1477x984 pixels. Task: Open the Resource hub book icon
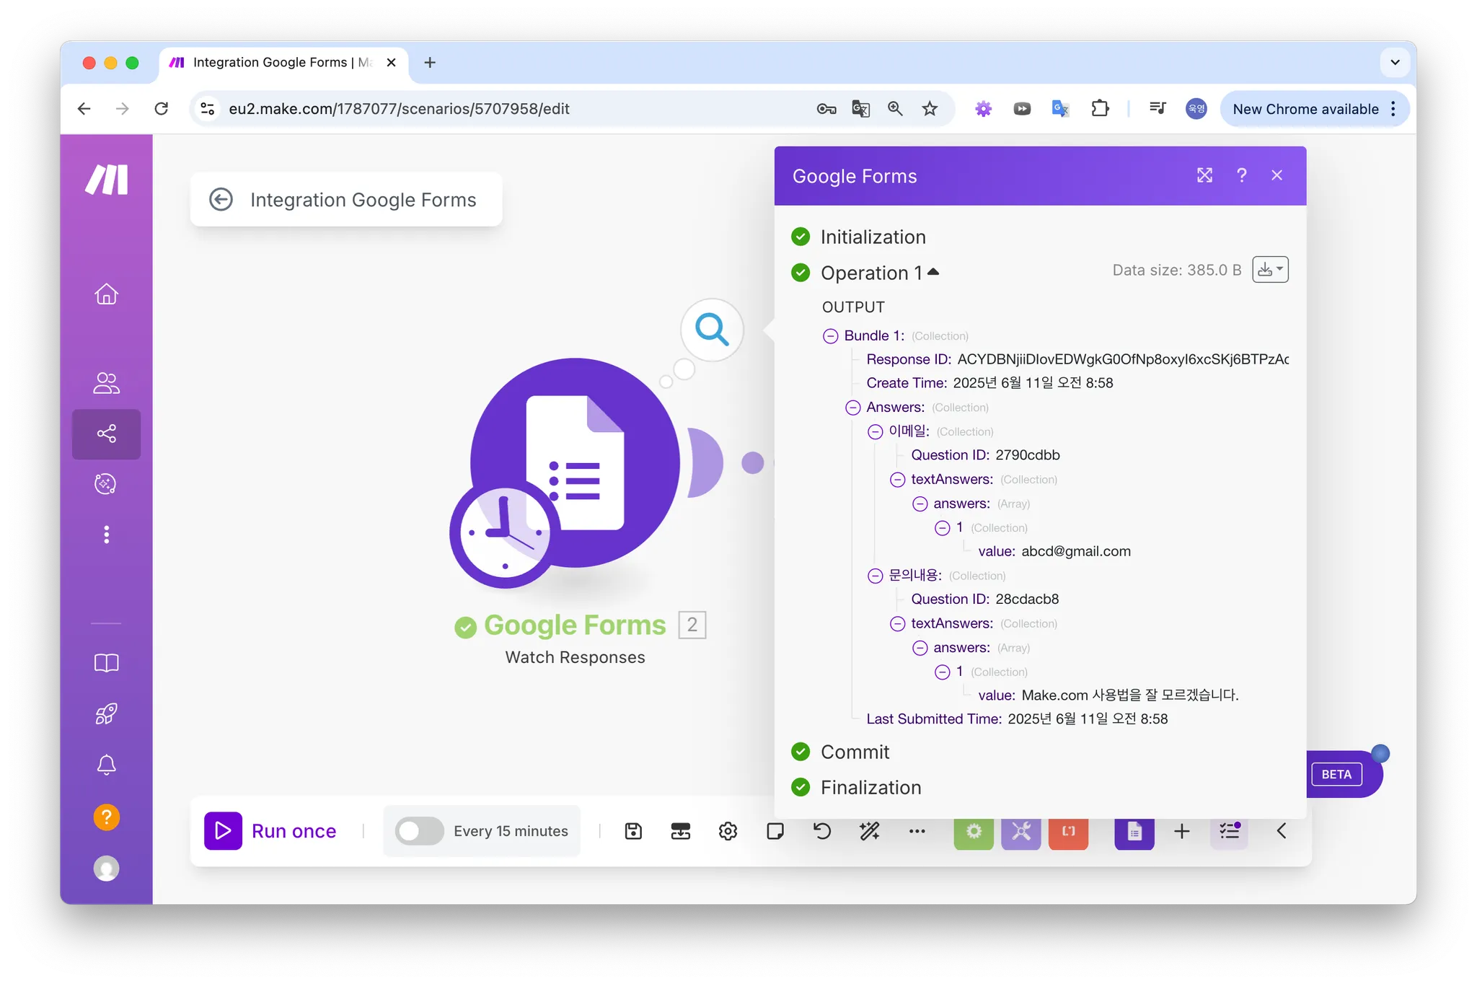pyautogui.click(x=106, y=663)
